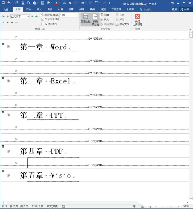193x209 pixels.
Task: Close outline view with 关闭大纲视图
Action: tap(137, 20)
